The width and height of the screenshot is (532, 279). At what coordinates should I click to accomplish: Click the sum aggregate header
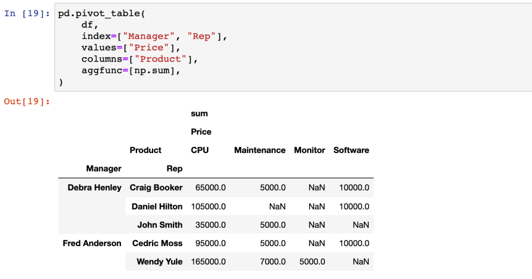199,113
